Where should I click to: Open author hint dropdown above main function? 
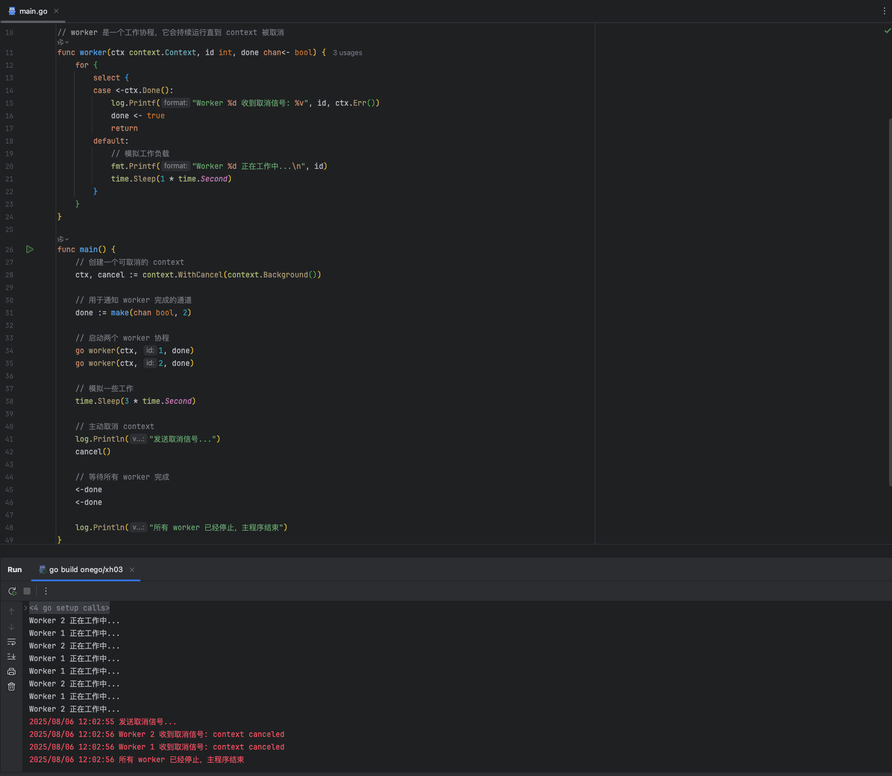[x=63, y=240]
